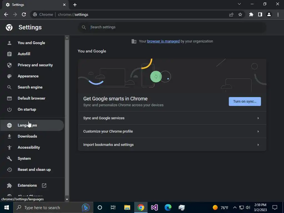The height and width of the screenshot is (213, 284).
Task: Click the palette icon beside Appearance
Action: click(x=9, y=76)
